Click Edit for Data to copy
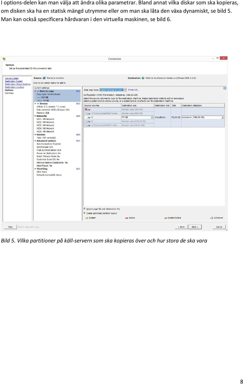 (78, 91)
